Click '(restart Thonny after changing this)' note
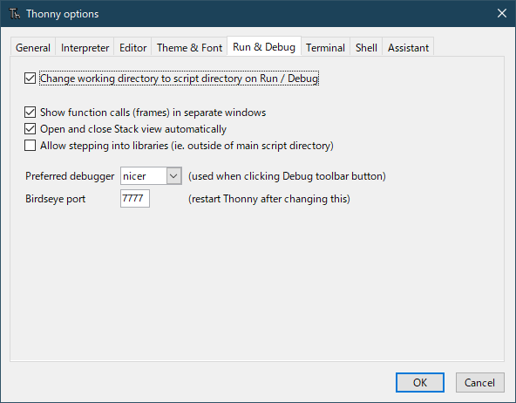516x403 pixels. point(269,199)
